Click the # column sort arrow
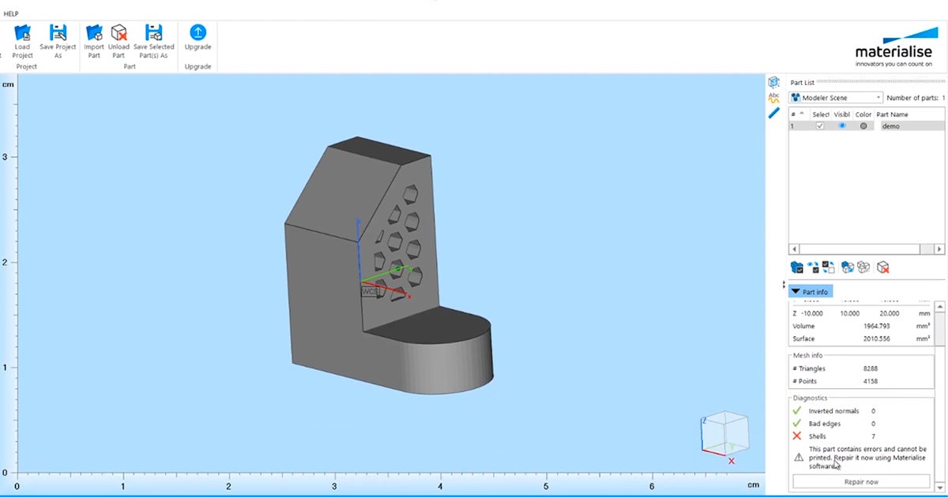 (801, 114)
